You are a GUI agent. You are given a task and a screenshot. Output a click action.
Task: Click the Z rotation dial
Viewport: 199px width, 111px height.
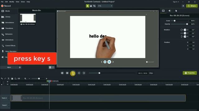(185, 30)
